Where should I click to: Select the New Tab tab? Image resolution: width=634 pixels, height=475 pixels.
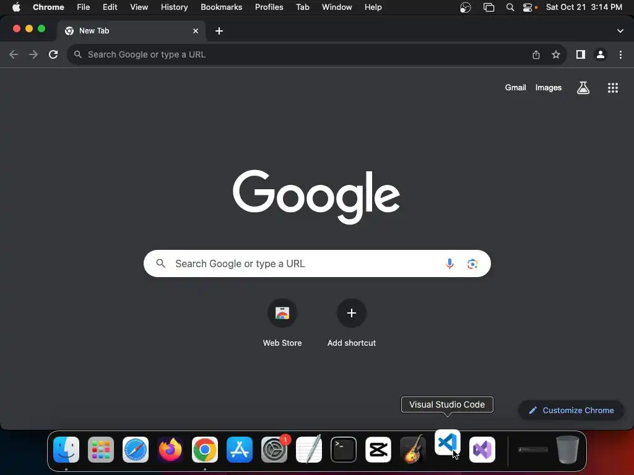coord(131,31)
